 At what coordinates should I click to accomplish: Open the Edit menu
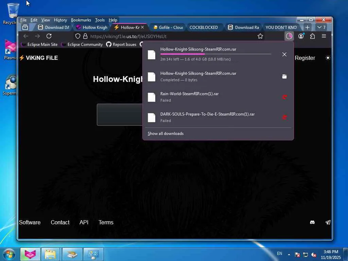(34, 20)
